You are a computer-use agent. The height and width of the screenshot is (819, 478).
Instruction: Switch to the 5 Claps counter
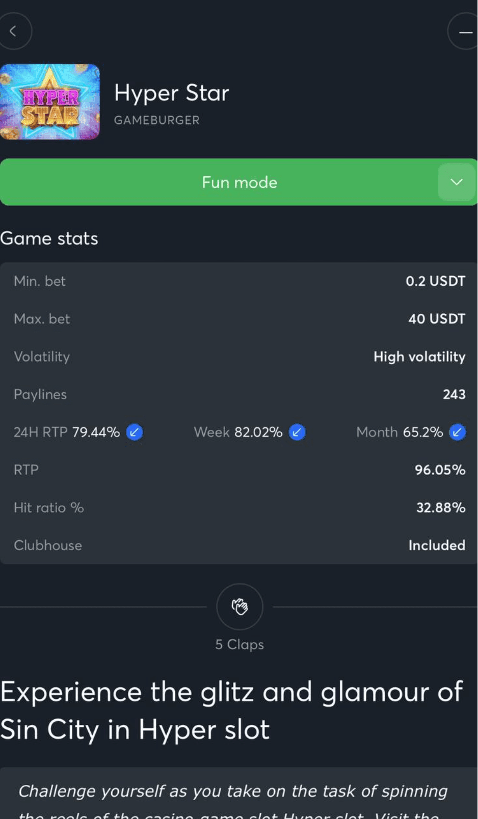(x=239, y=644)
